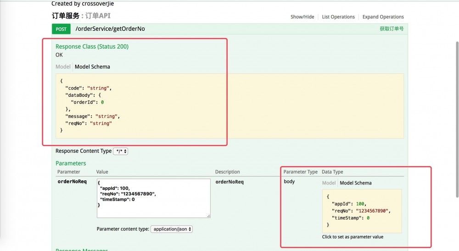Click the List Operations link
The height and width of the screenshot is (251, 459).
pyautogui.click(x=338, y=17)
